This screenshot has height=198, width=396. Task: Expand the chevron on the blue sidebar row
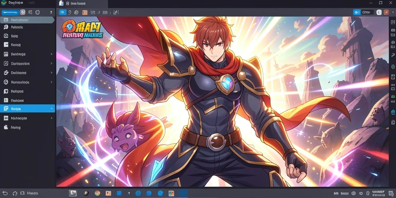pyautogui.click(x=51, y=109)
